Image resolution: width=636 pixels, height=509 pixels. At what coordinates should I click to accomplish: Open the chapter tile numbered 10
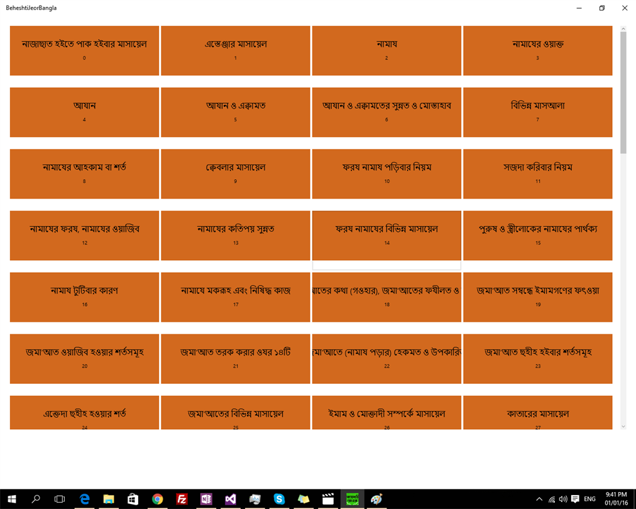387,174
